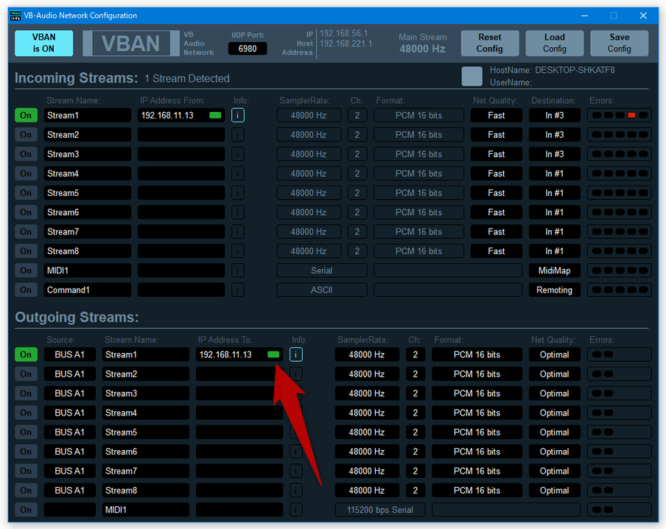
Task: Click incoming Stream3 IP address field
Action: click(x=181, y=154)
